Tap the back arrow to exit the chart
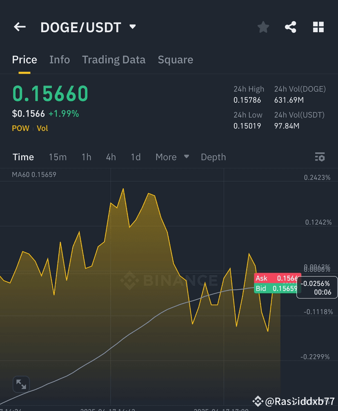Screen dimensions: 338x411 (x=19, y=27)
